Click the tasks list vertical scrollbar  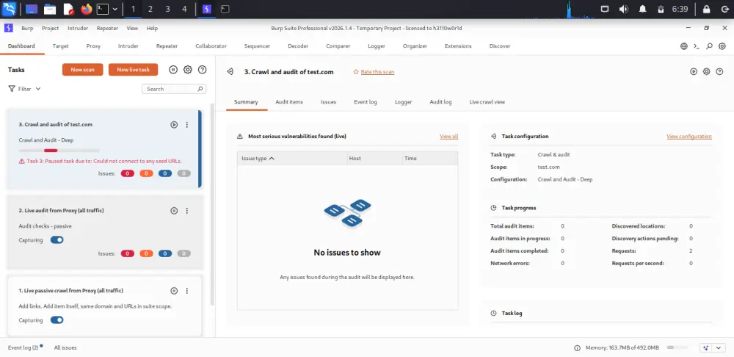pos(213,203)
